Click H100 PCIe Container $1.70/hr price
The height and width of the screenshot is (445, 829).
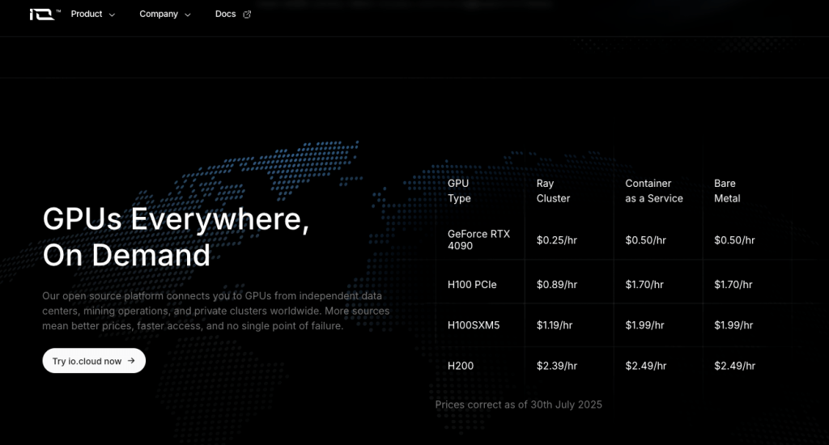644,284
